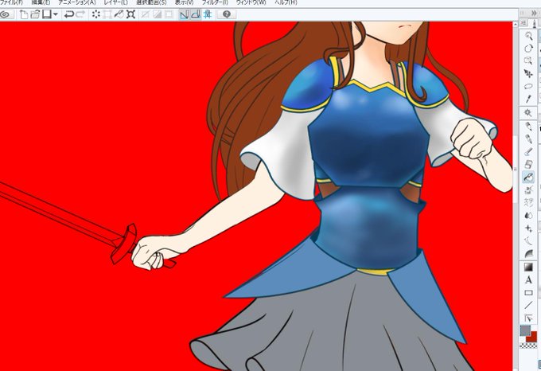Image resolution: width=541 pixels, height=371 pixels.
Task: Expand the arrow beside the Save icon
Action: coord(55,14)
